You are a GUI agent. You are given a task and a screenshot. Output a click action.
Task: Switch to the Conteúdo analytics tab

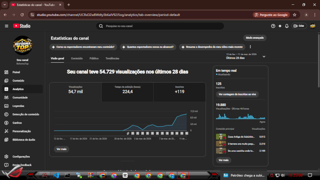point(77,58)
